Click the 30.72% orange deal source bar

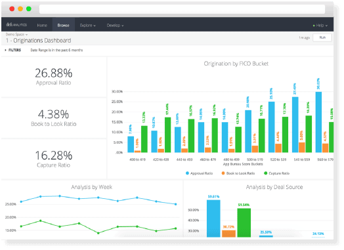tap(228, 234)
